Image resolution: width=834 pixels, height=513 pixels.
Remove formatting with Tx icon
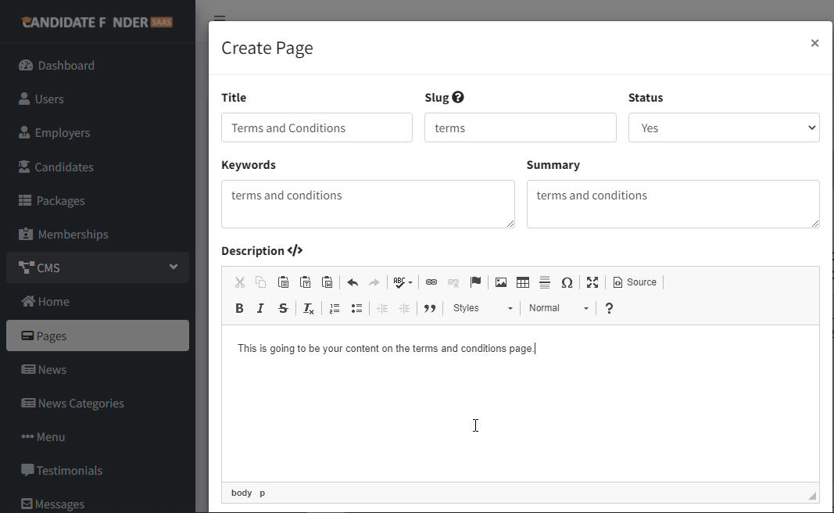pos(308,308)
